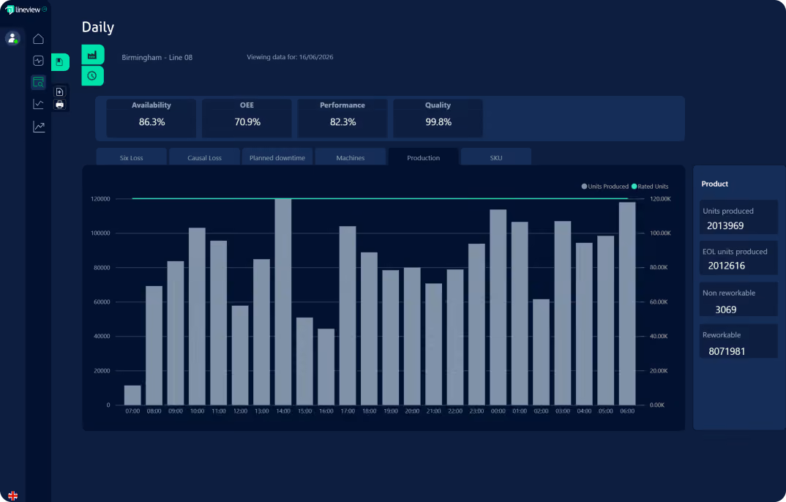Open the Planned downtime tab
The height and width of the screenshot is (502, 786).
(x=277, y=157)
